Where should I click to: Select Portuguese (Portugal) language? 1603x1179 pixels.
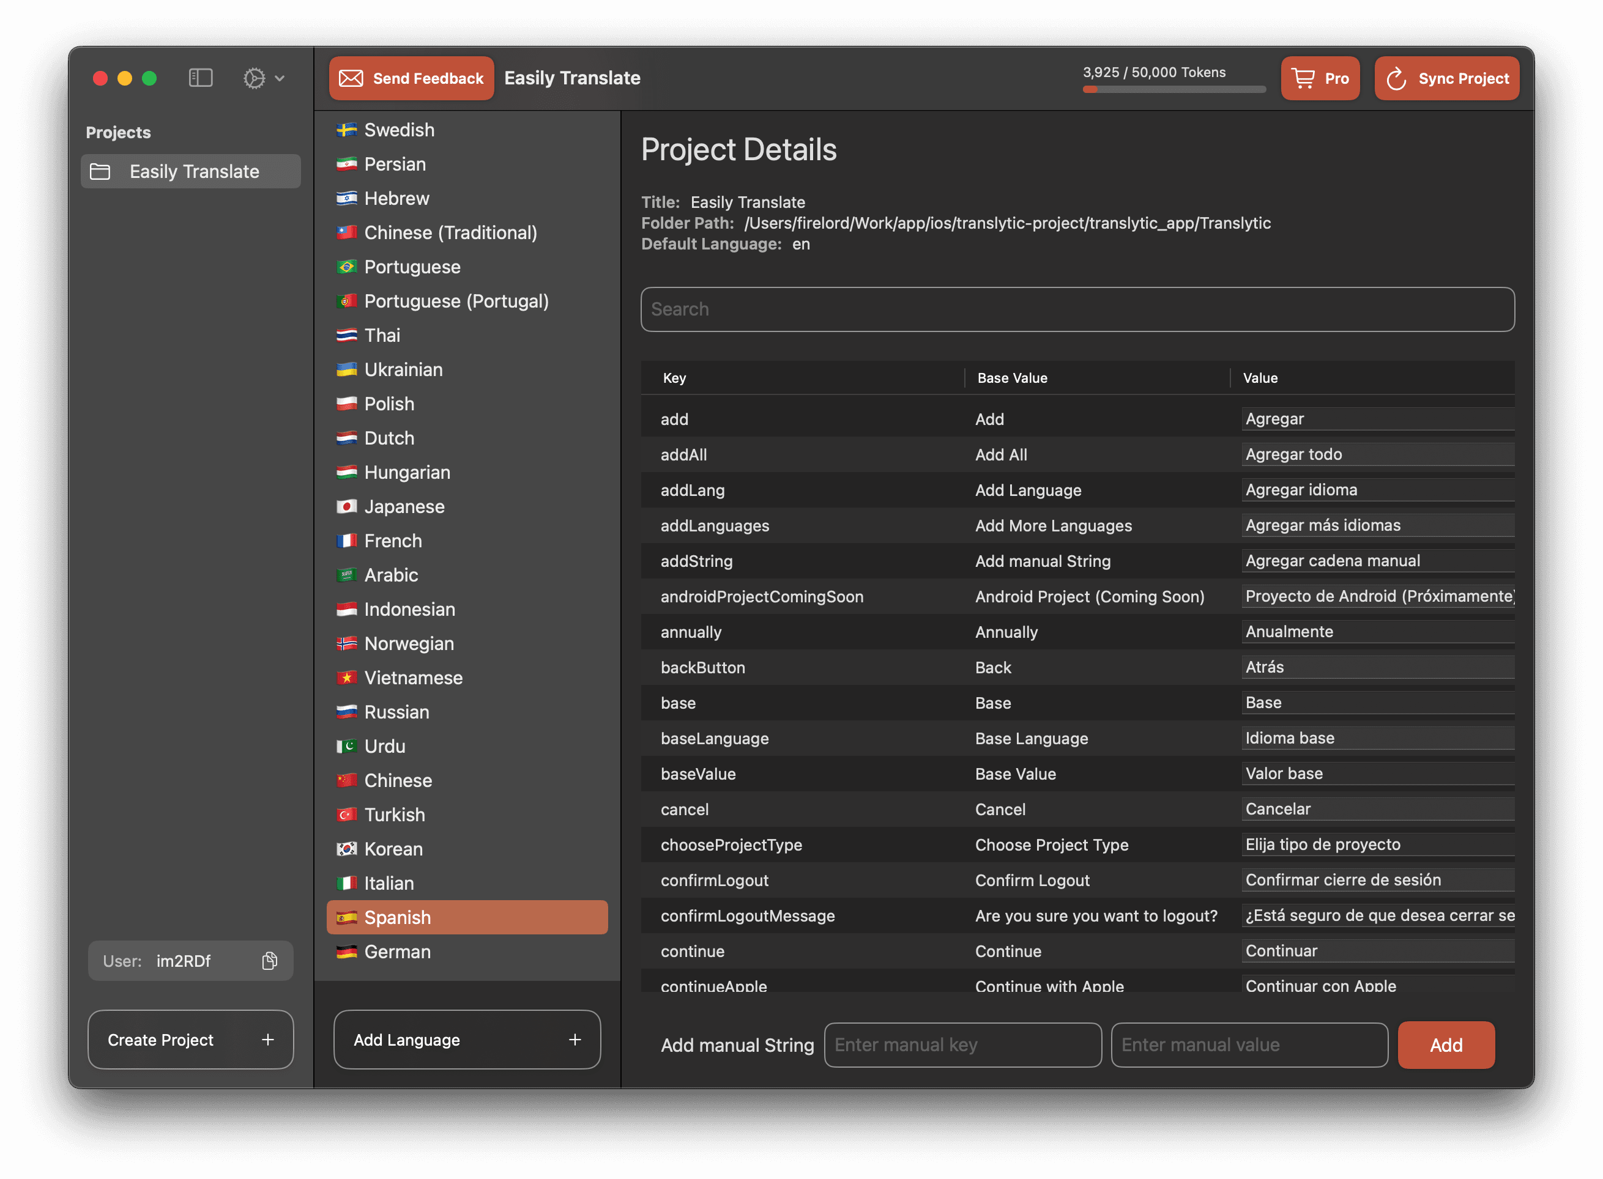(467, 301)
